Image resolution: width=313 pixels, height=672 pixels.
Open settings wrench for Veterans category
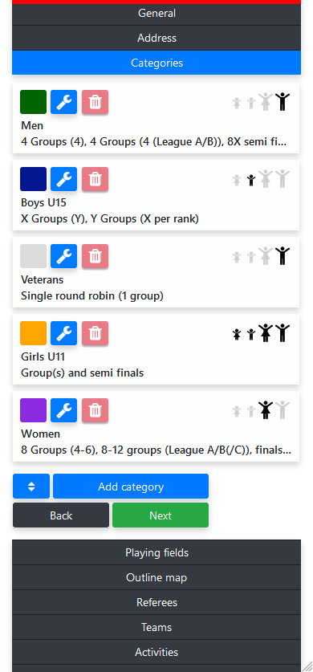[x=63, y=256]
